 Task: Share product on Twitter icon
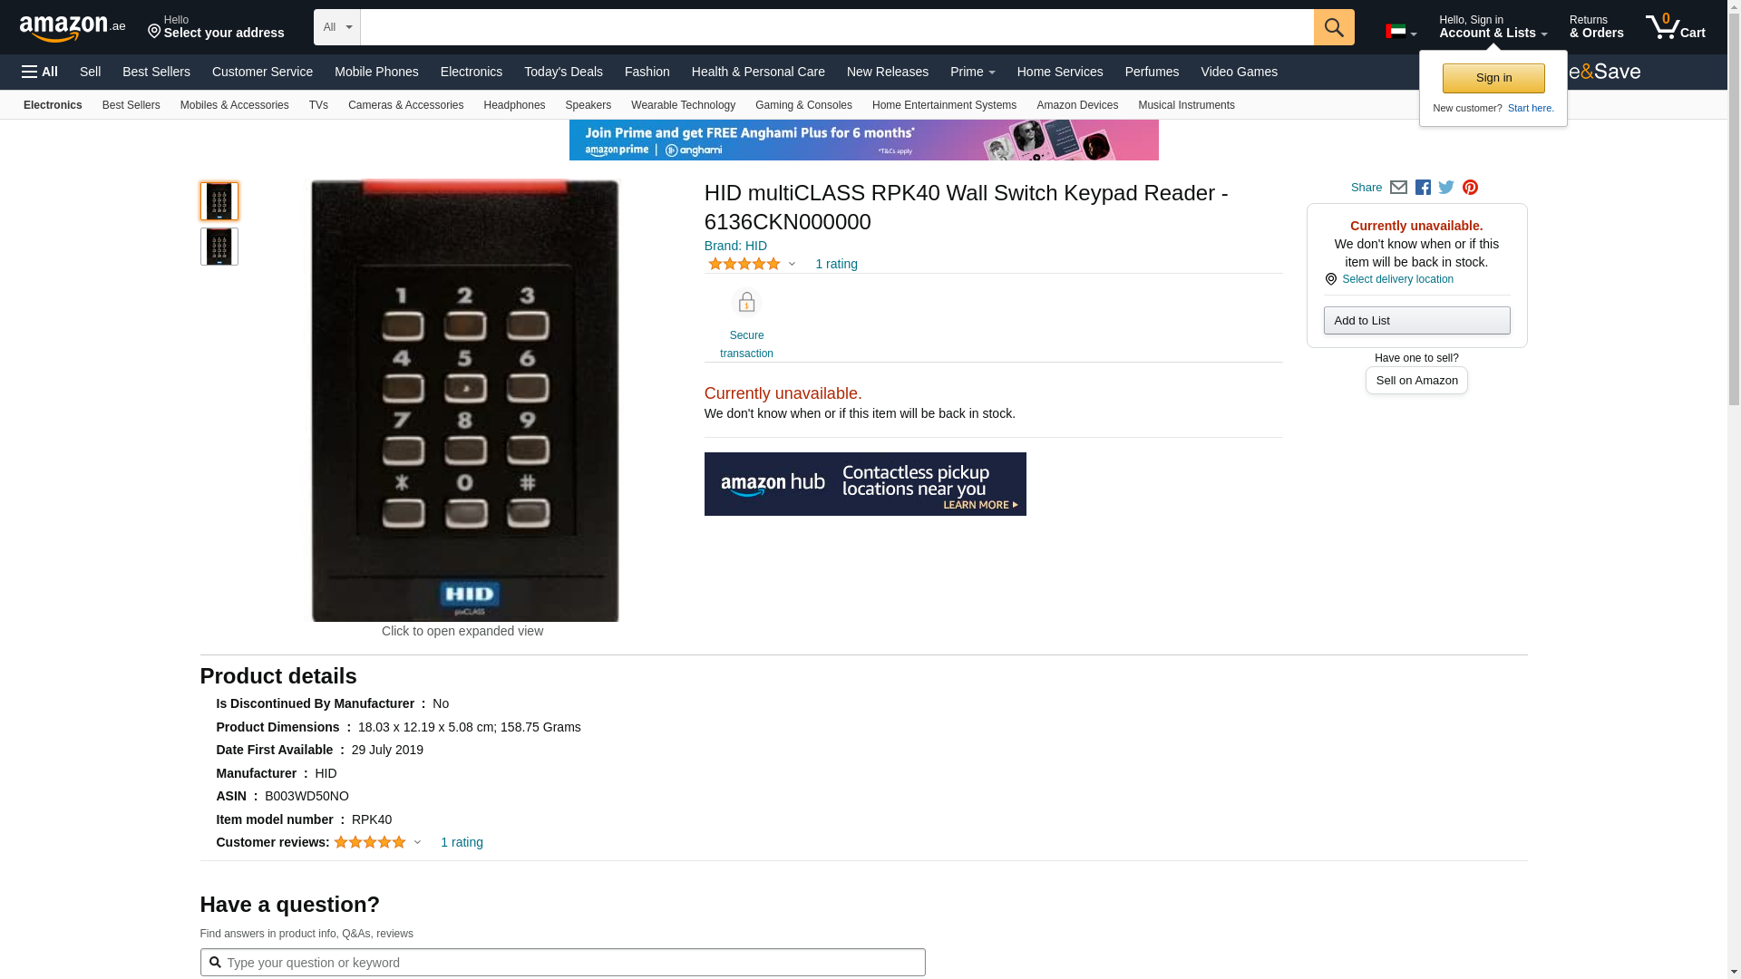pyautogui.click(x=1446, y=188)
